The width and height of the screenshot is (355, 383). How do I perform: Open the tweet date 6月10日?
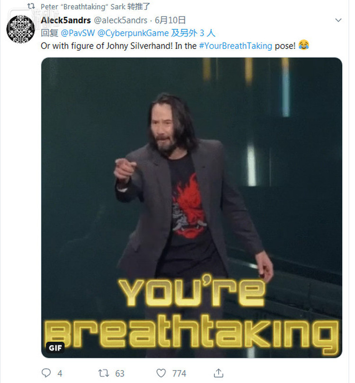[x=170, y=20]
